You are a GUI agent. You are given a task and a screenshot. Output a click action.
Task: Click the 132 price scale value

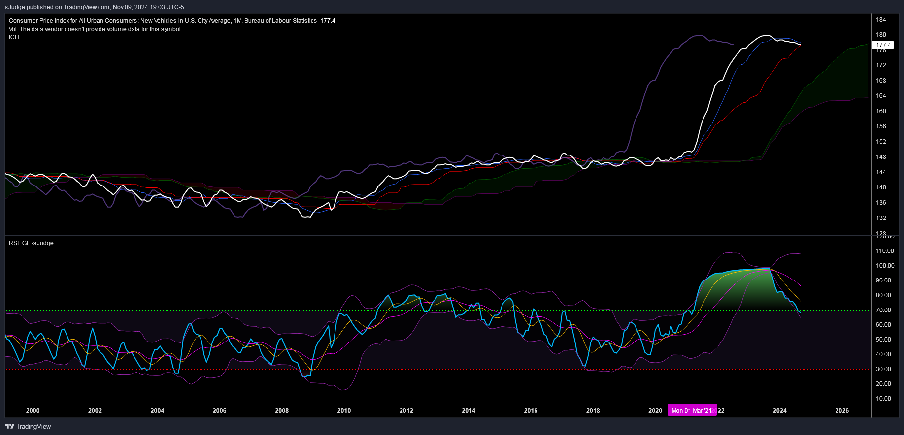tap(881, 218)
